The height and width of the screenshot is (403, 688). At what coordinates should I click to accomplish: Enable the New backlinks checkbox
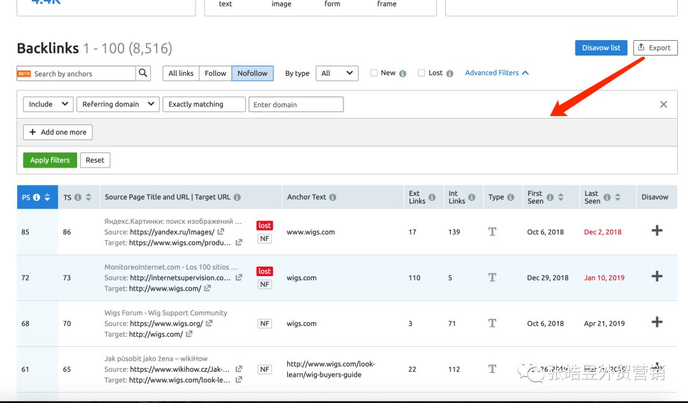[374, 73]
